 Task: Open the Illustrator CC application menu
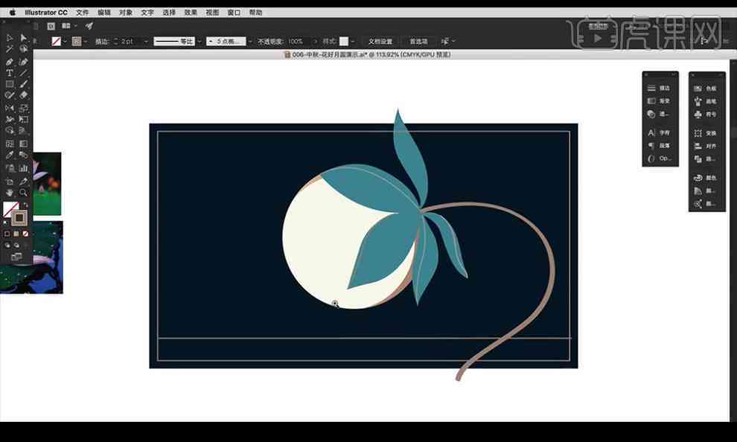[x=45, y=13]
